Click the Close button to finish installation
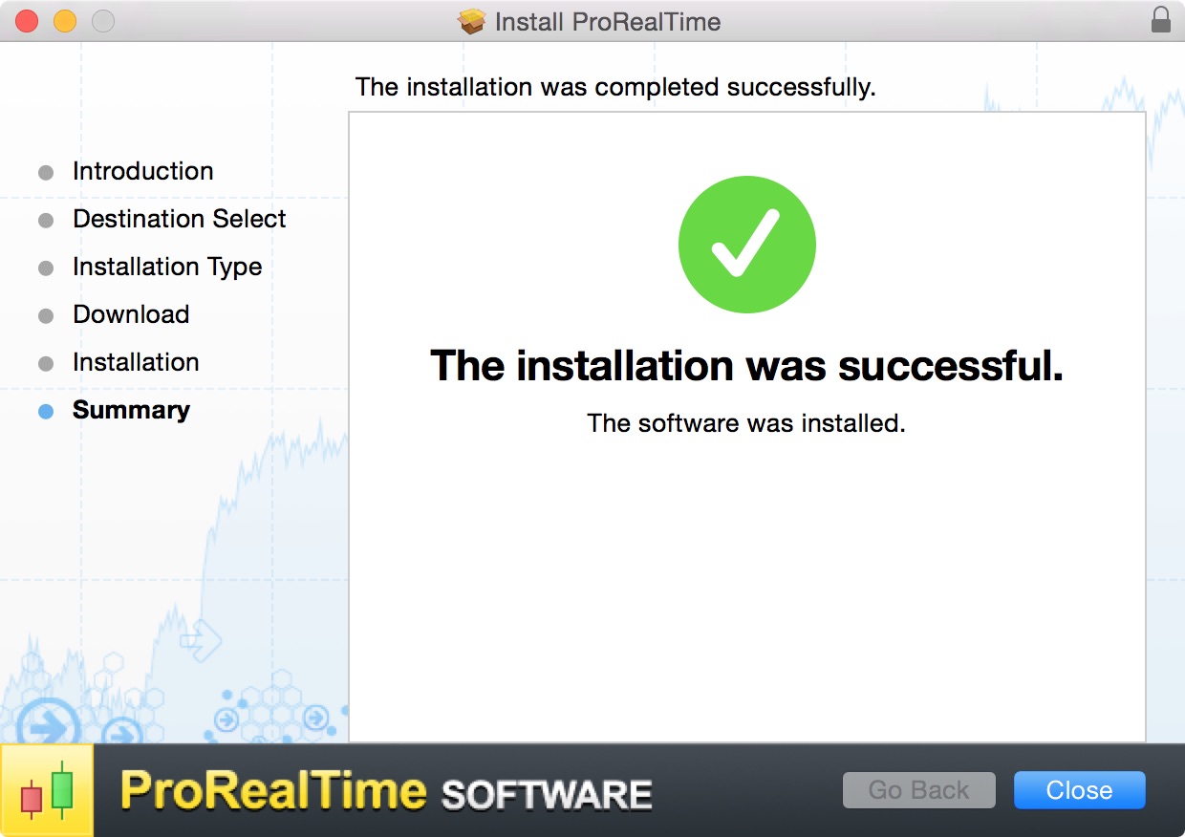1185x837 pixels. pyautogui.click(x=1079, y=790)
